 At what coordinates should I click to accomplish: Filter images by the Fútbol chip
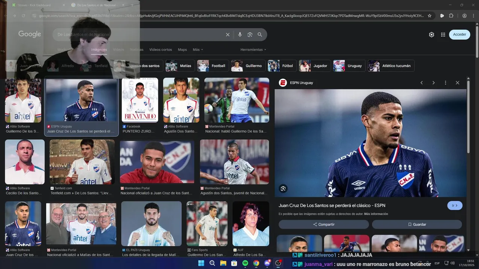click(282, 66)
